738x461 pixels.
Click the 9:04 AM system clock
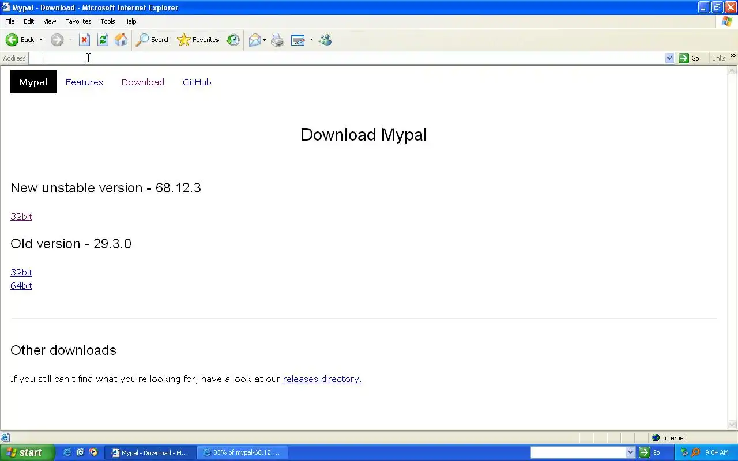coord(717,452)
